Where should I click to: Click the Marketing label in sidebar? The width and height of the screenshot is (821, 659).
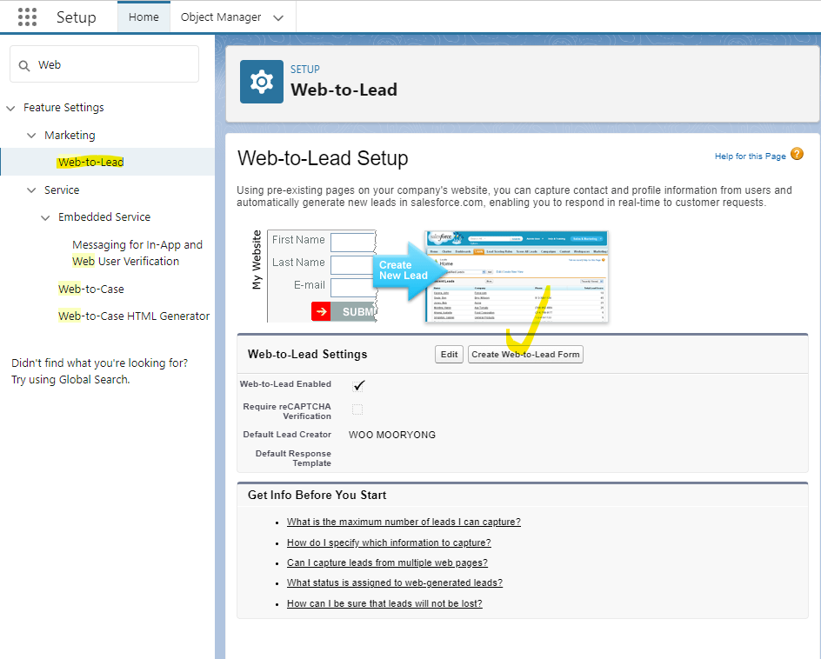click(x=70, y=135)
